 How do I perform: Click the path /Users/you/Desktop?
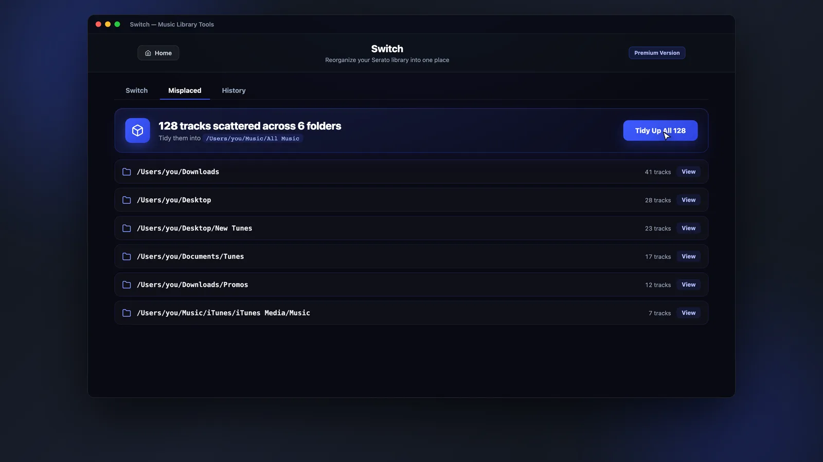coord(174,200)
